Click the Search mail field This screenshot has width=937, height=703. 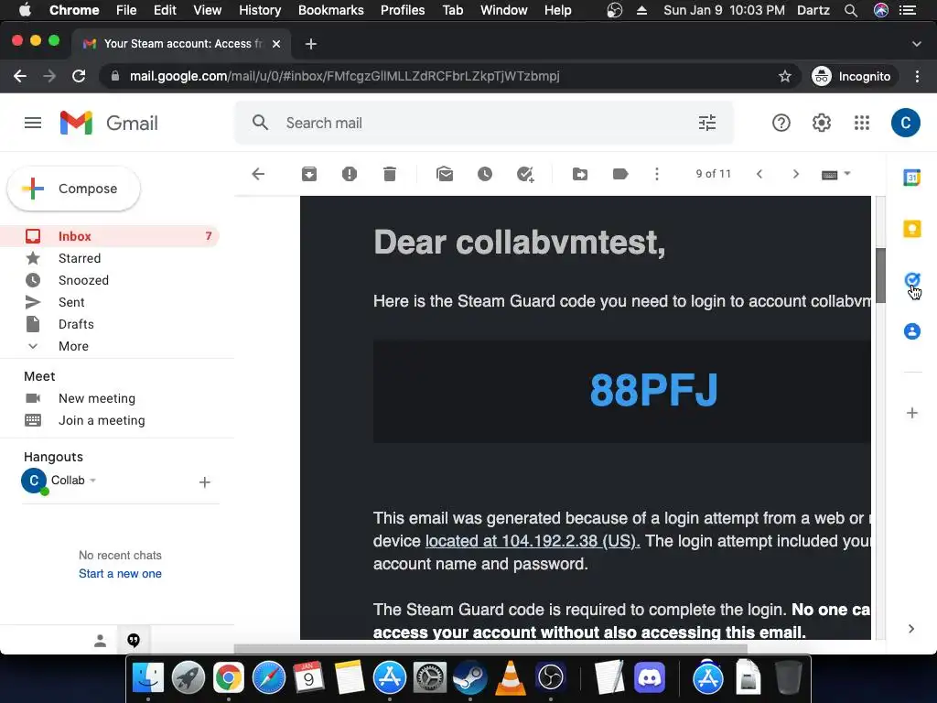[x=484, y=123]
